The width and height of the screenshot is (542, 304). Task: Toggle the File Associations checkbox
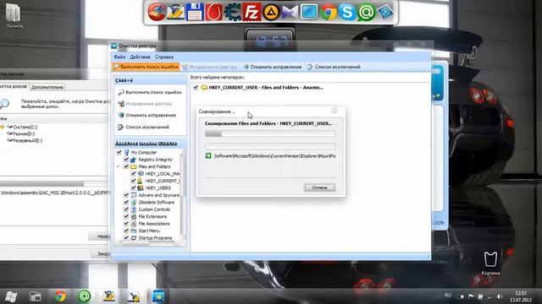[126, 224]
